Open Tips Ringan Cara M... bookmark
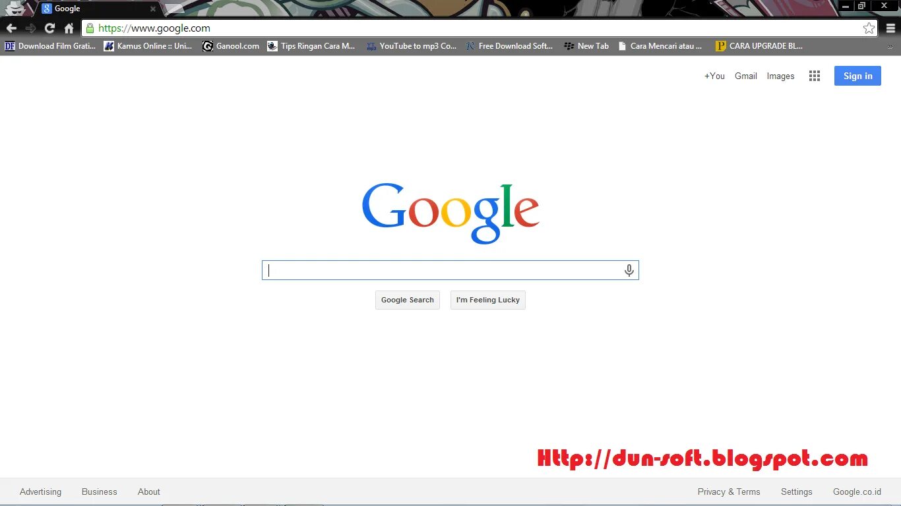 311,46
